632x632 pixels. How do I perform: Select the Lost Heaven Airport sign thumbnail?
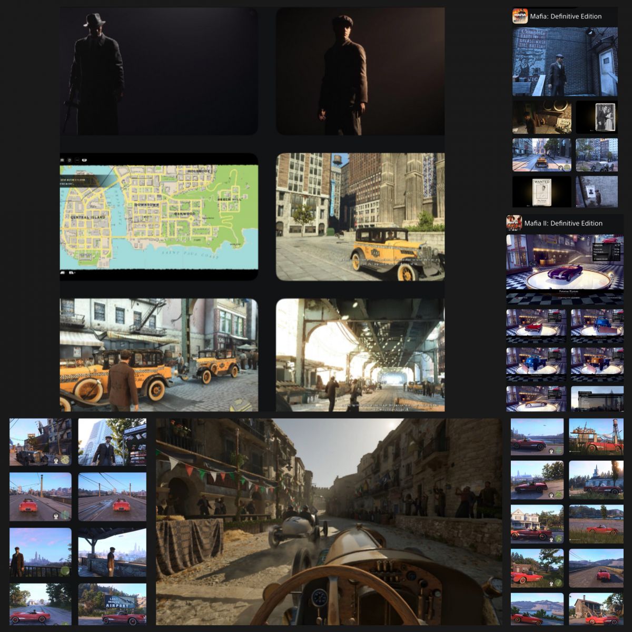112,604
